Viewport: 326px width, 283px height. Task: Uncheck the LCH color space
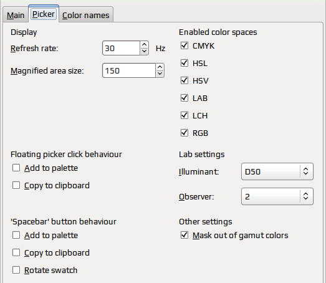coord(185,115)
